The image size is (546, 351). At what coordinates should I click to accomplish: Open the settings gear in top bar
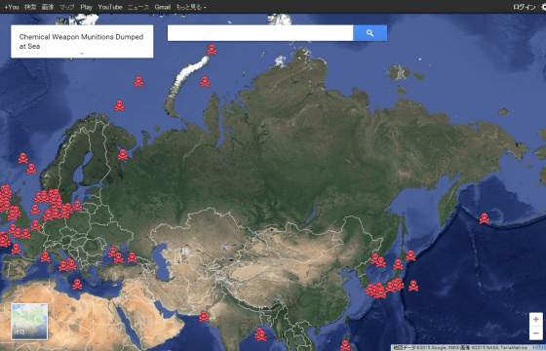(x=544, y=7)
